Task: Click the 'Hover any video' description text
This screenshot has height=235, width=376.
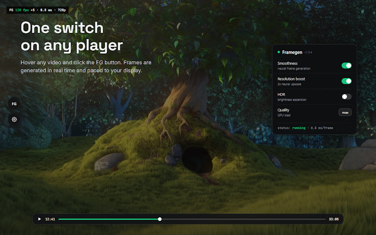Action: coord(86,66)
